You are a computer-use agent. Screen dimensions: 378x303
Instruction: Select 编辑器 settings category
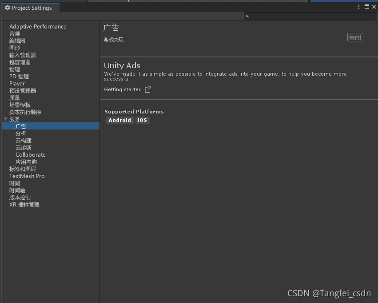pyautogui.click(x=17, y=41)
